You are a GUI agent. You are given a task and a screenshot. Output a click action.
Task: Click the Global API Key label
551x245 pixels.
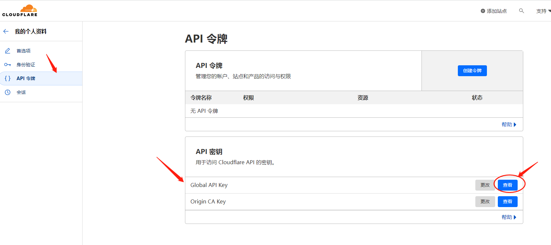[209, 185]
